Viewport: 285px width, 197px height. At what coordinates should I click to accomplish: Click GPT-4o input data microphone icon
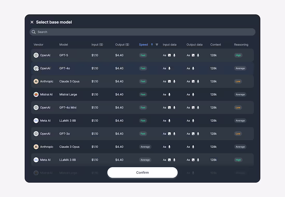(x=169, y=69)
